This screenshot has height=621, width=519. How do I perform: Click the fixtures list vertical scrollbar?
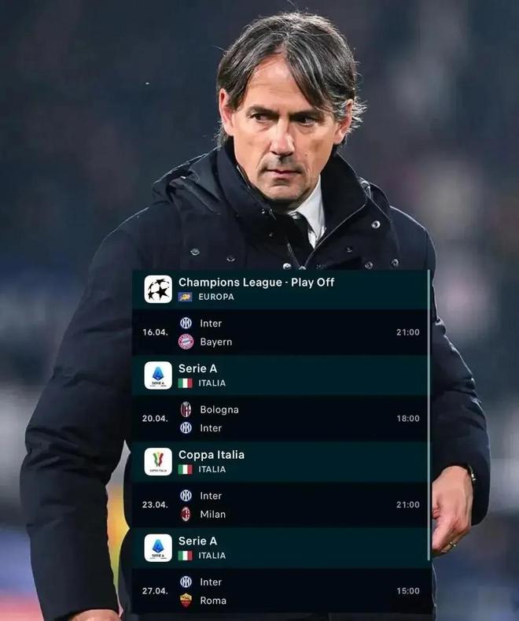tap(429, 415)
